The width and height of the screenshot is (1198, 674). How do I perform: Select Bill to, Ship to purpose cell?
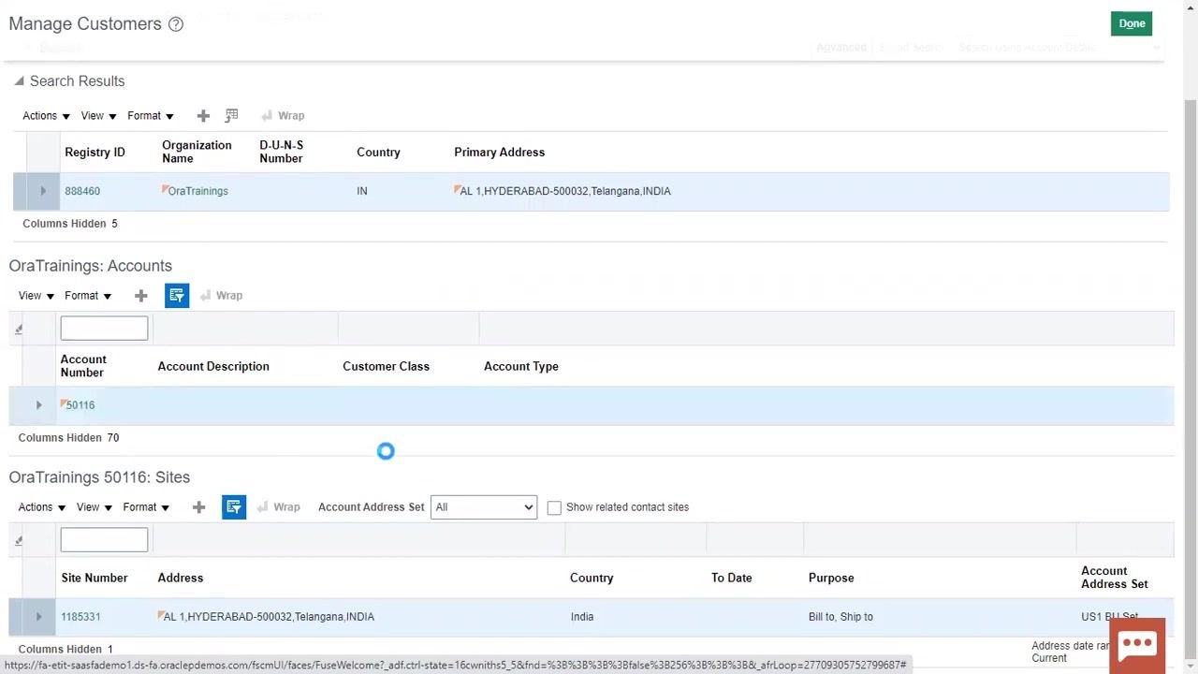pyautogui.click(x=840, y=617)
